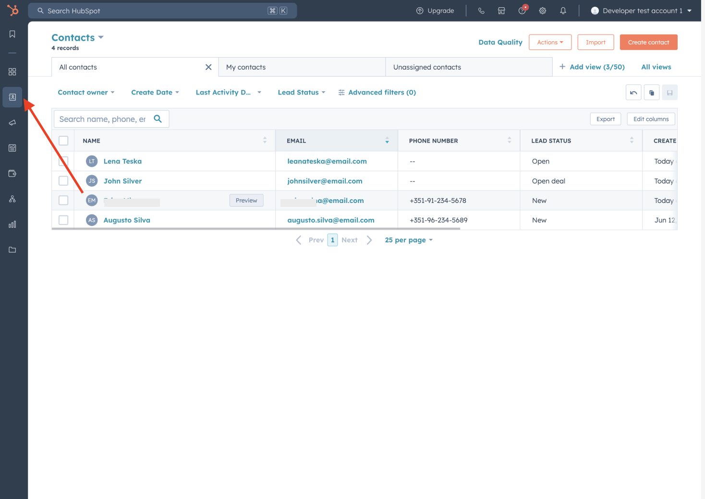
Task: Select the Augusto Silva row checkbox
Action: 63,220
